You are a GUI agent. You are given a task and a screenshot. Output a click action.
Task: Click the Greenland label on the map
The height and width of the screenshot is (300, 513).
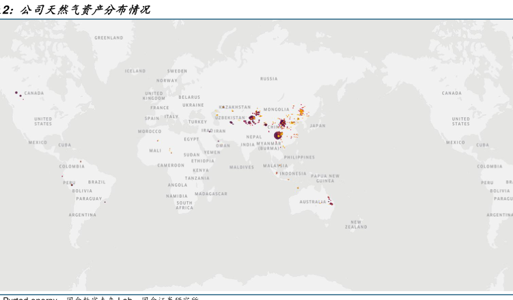(109, 37)
